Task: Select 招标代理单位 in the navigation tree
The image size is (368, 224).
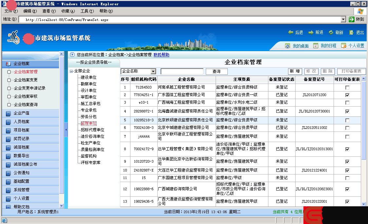Action: pos(92,130)
